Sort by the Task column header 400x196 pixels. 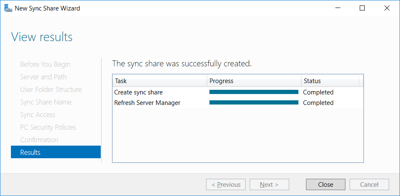tap(159, 81)
